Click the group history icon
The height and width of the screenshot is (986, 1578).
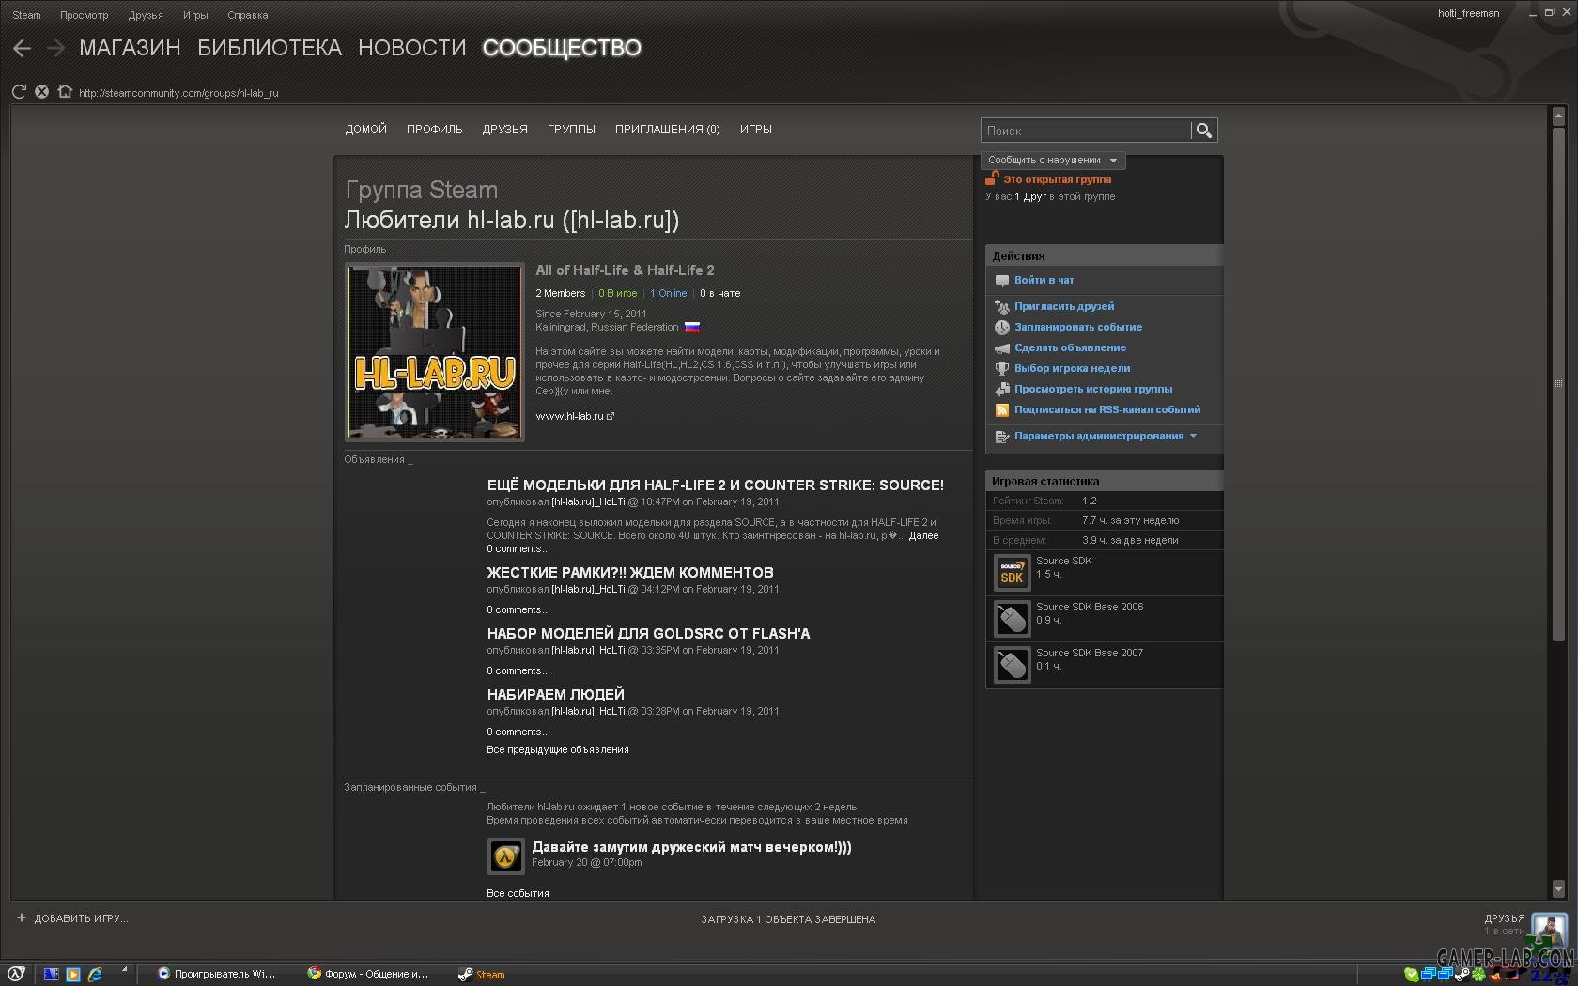(x=1002, y=390)
